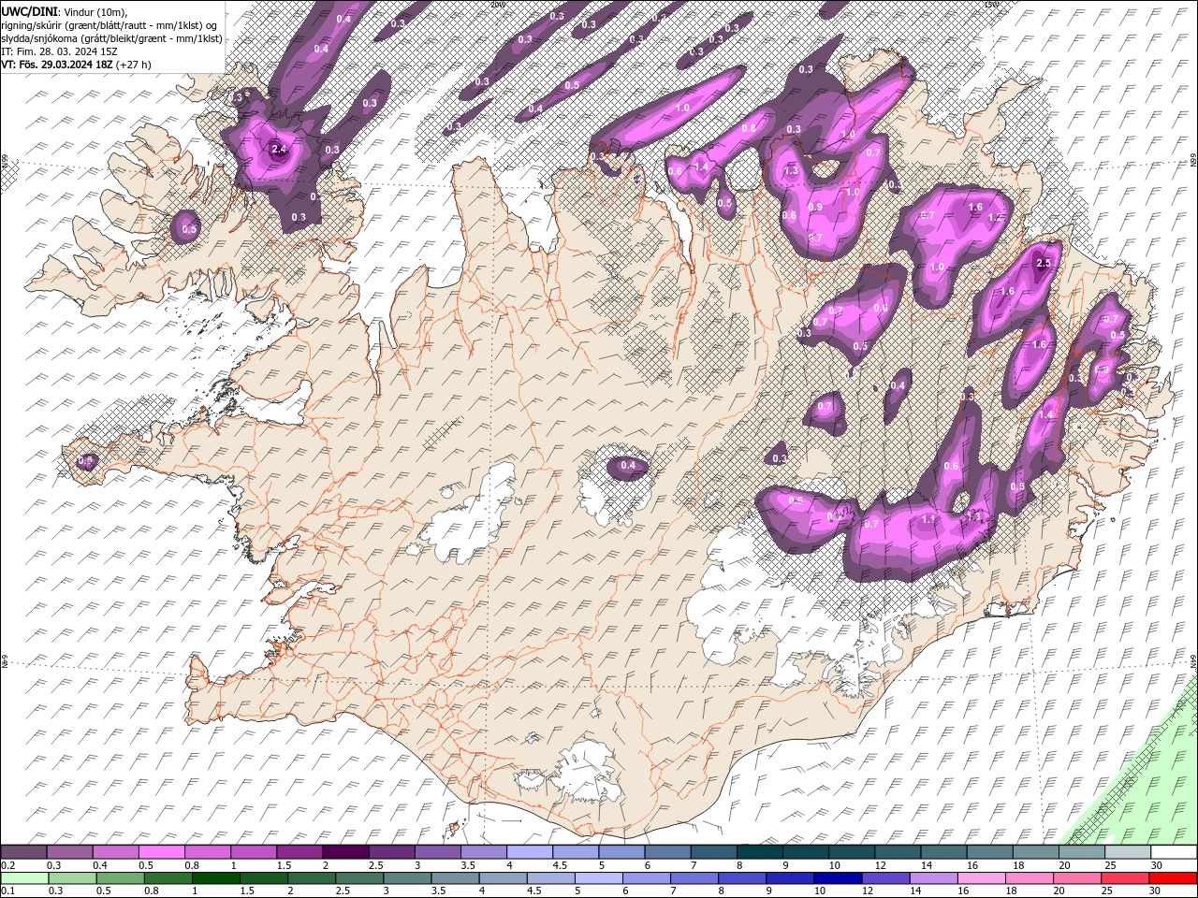Click the 2.4 precipitation value on the map
This screenshot has height=898, width=1198.
tap(278, 149)
